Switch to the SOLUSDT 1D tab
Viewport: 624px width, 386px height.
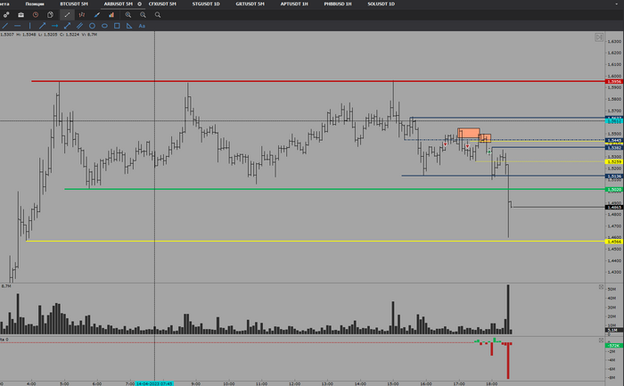382,4
